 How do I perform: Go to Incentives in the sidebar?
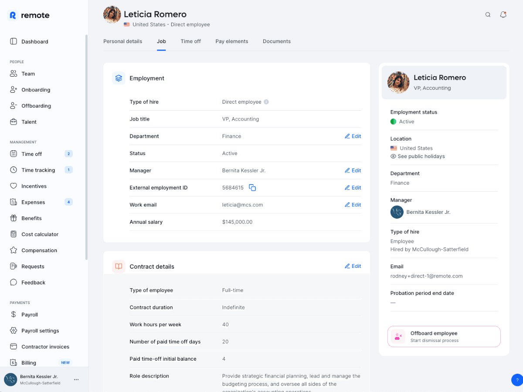coord(34,186)
